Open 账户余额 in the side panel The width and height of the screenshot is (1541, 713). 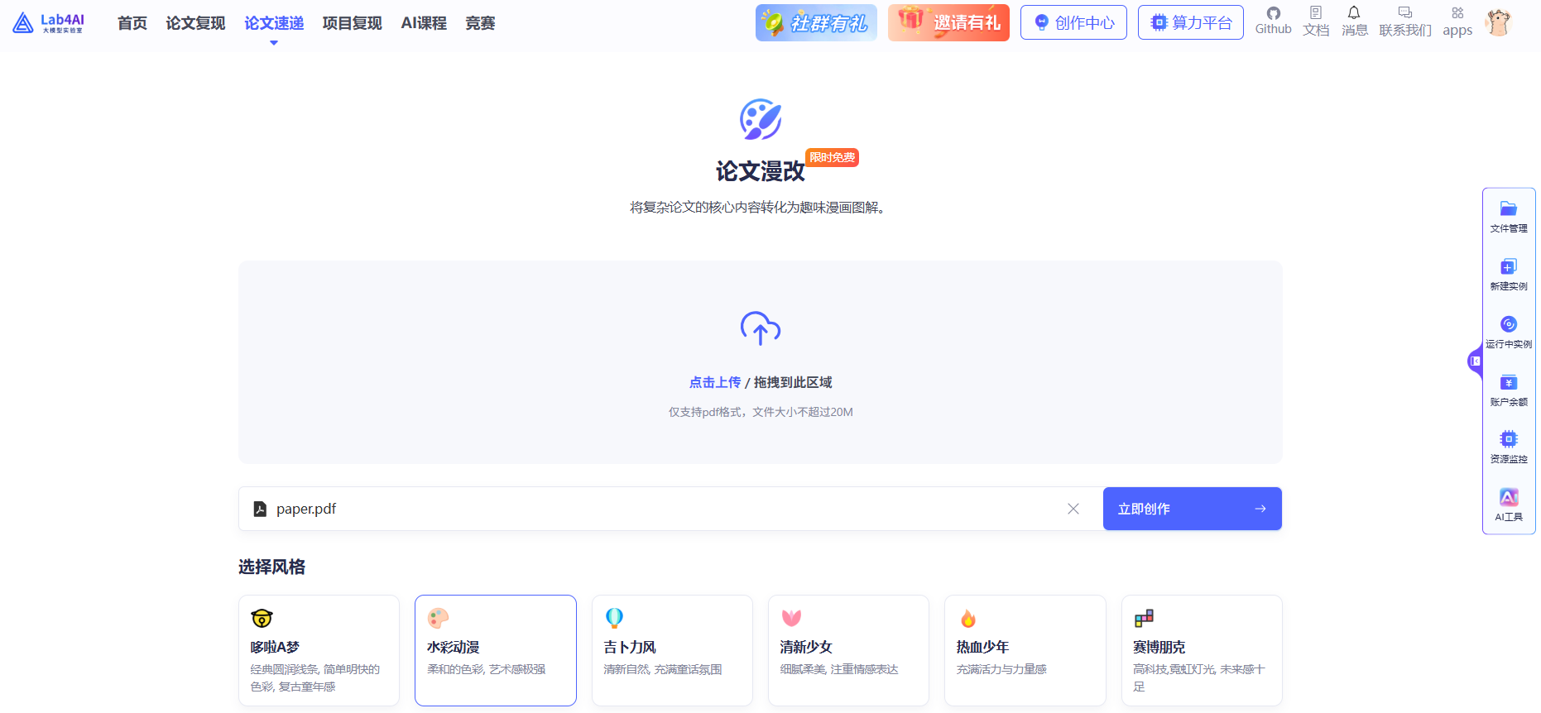1509,390
